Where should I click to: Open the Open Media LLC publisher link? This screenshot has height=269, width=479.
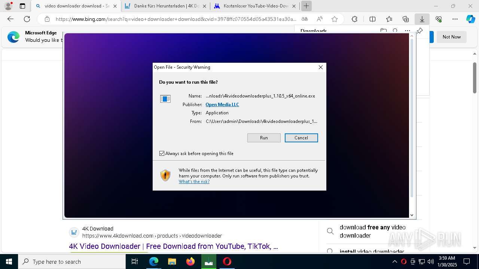click(222, 105)
